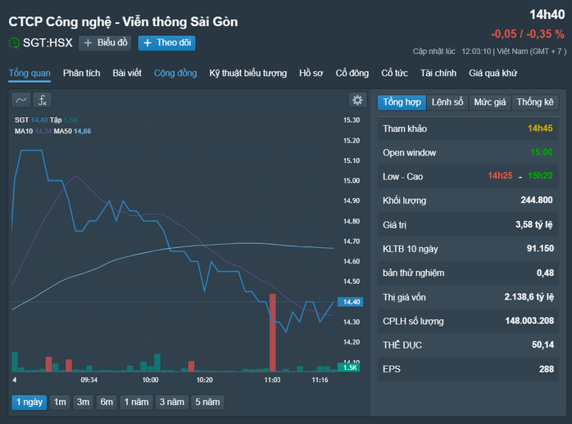Screen dimensions: 572x424
Task: Open the Cổ tức tab
Action: (x=394, y=73)
